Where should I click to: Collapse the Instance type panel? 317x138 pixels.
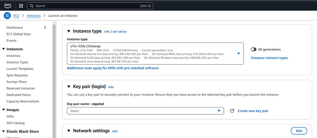[69, 31]
